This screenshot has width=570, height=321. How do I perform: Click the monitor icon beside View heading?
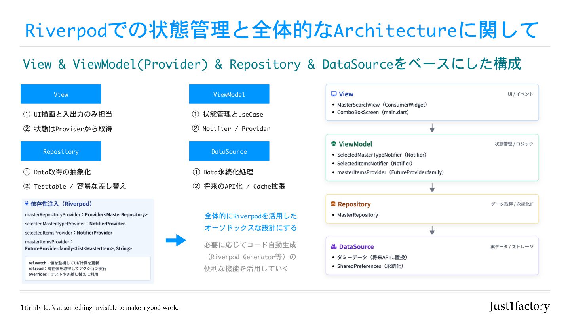click(334, 94)
